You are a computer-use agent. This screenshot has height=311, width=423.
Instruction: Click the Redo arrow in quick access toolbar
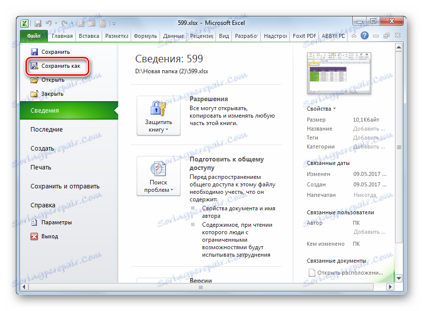click(x=64, y=23)
